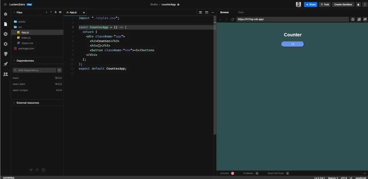The height and width of the screenshot is (179, 368).
Task: Go back in the preview browser
Action: tap(220, 19)
